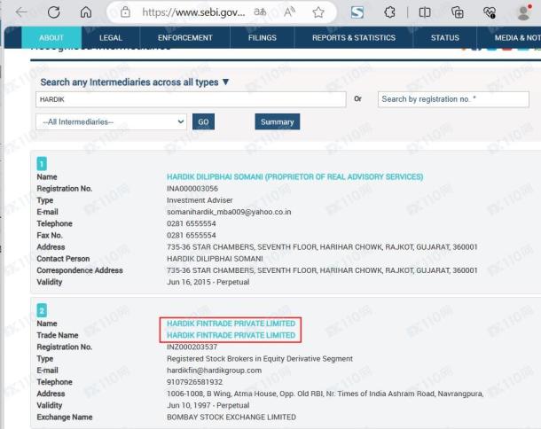The height and width of the screenshot is (429, 541).
Task: Select telephone 9107926581932
Action: tap(194, 382)
